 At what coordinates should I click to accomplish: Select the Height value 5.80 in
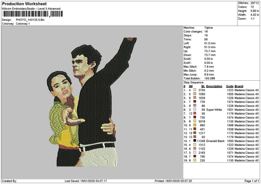tap(254, 11)
